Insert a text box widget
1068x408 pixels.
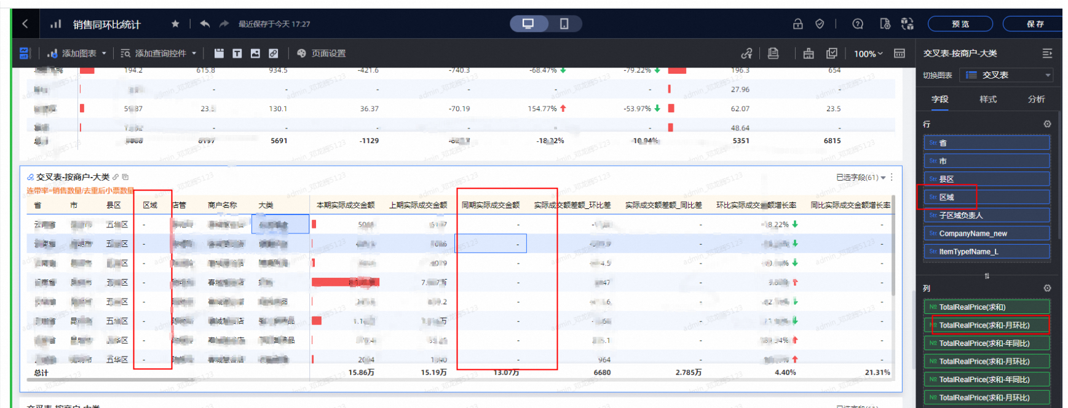237,53
